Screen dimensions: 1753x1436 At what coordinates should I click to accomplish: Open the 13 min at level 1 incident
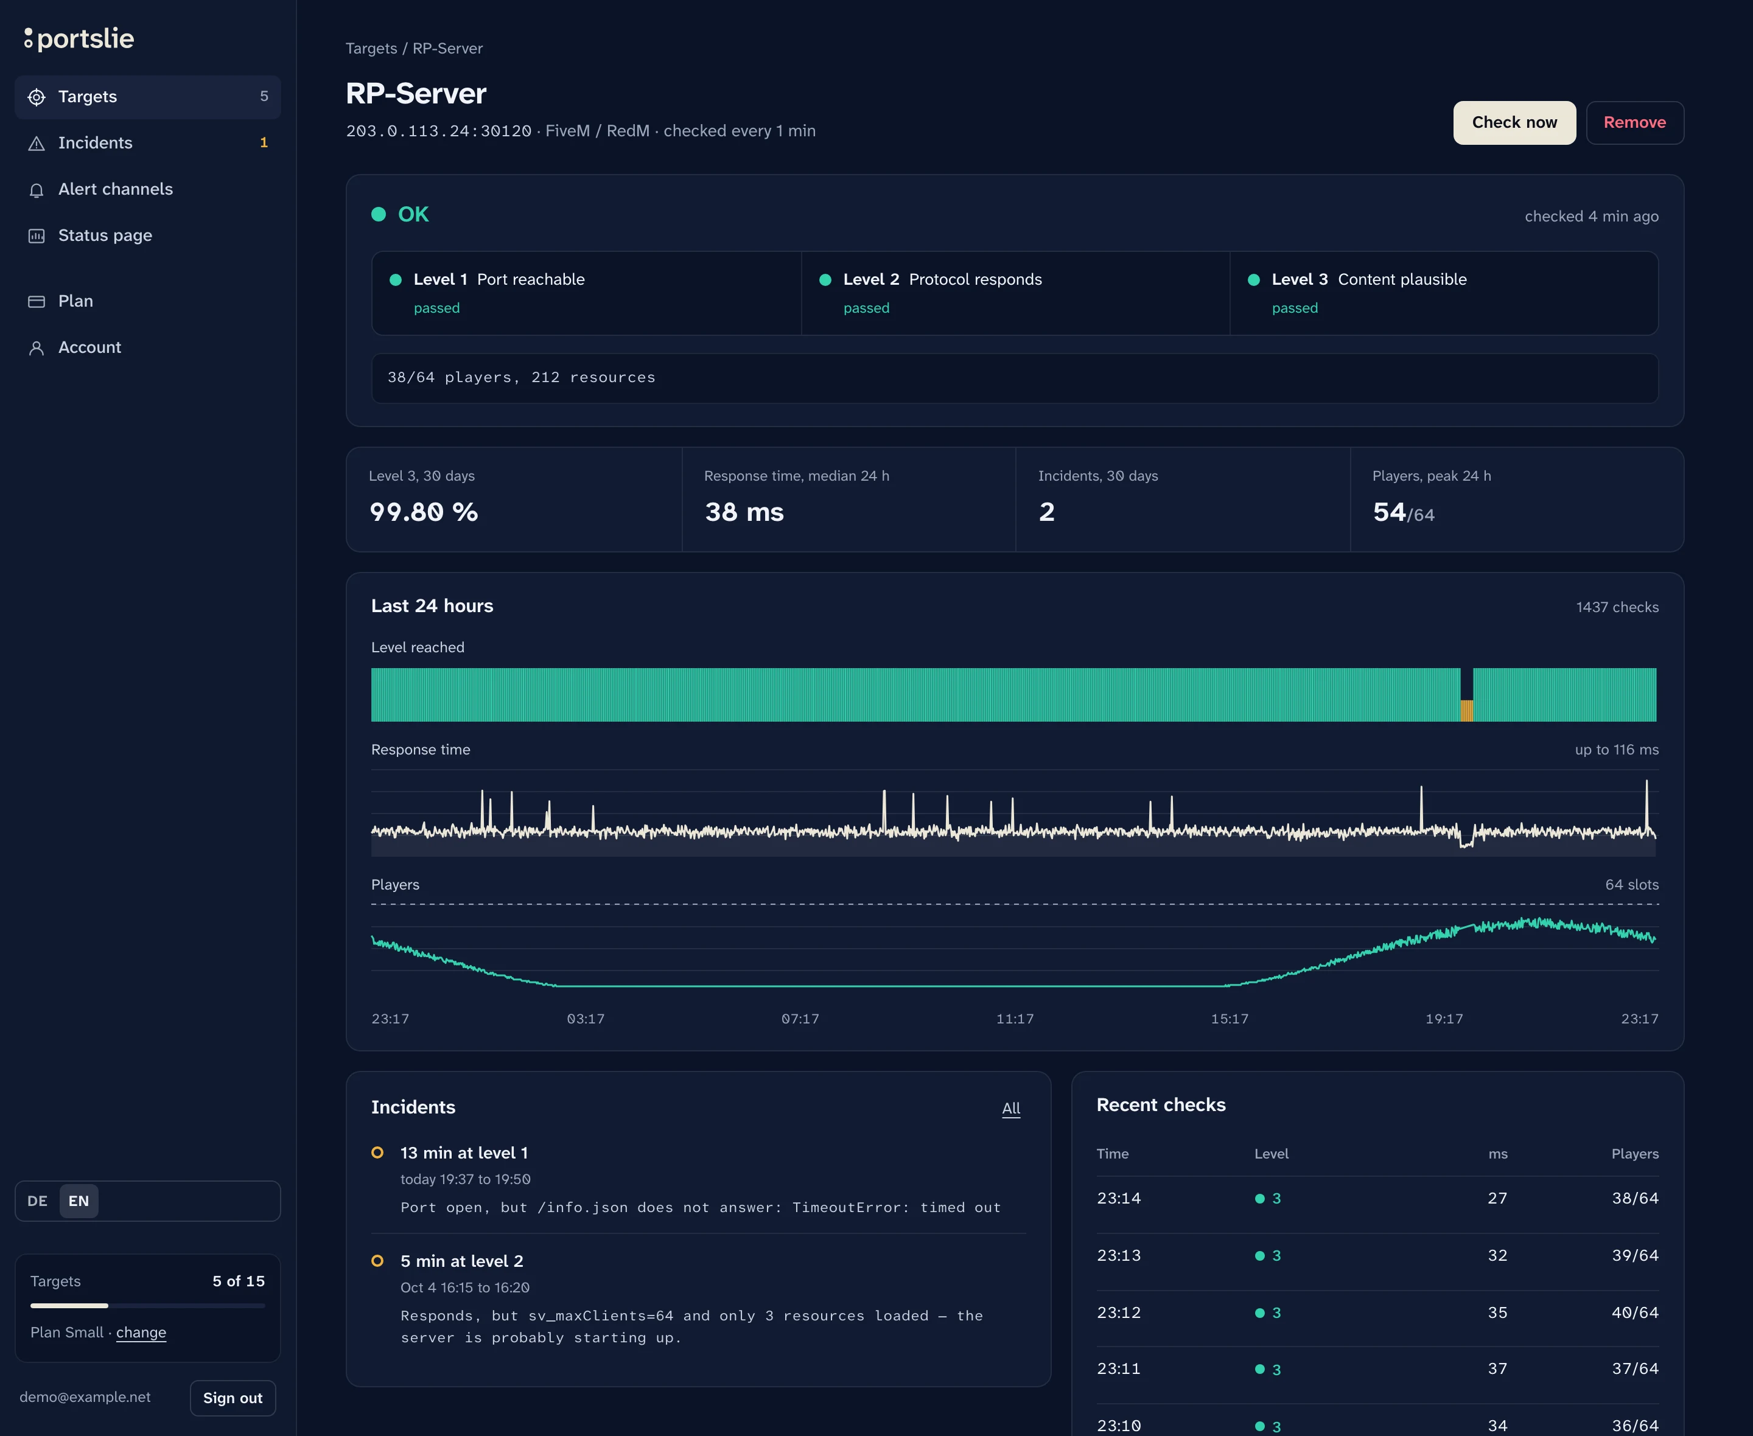(x=698, y=1180)
